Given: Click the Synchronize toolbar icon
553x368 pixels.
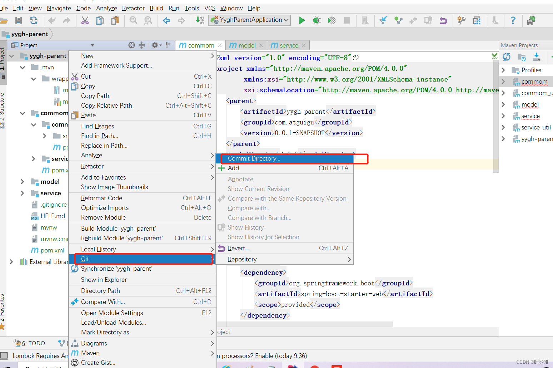Looking at the screenshot, I should coord(34,20).
